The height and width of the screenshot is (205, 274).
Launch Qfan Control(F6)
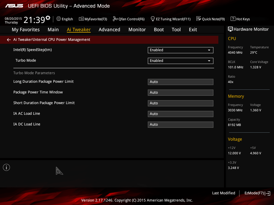(x=129, y=19)
